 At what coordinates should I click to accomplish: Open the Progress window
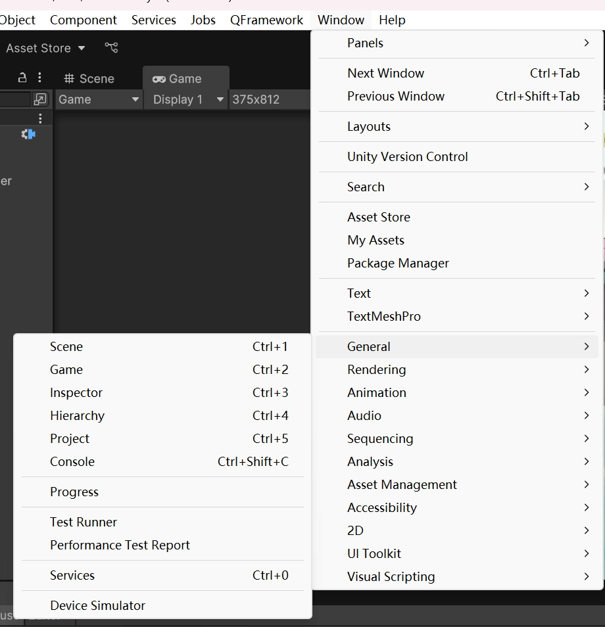pyautogui.click(x=162, y=492)
